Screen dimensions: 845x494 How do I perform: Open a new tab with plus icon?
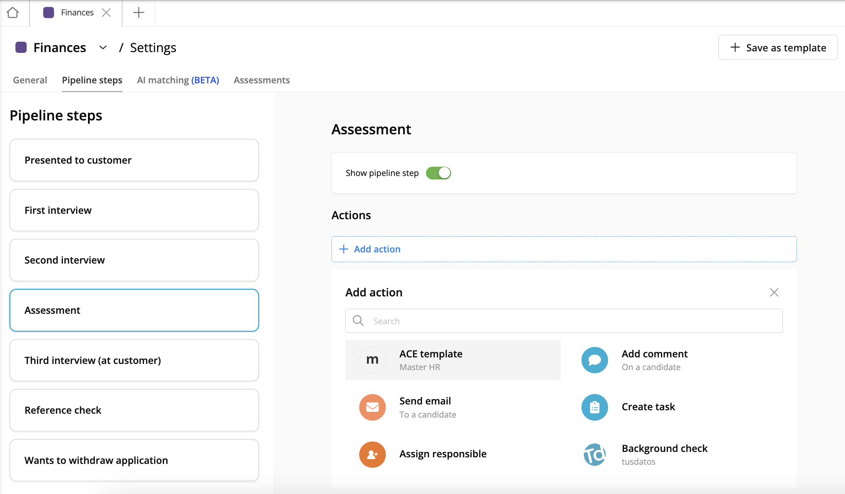pyautogui.click(x=139, y=13)
